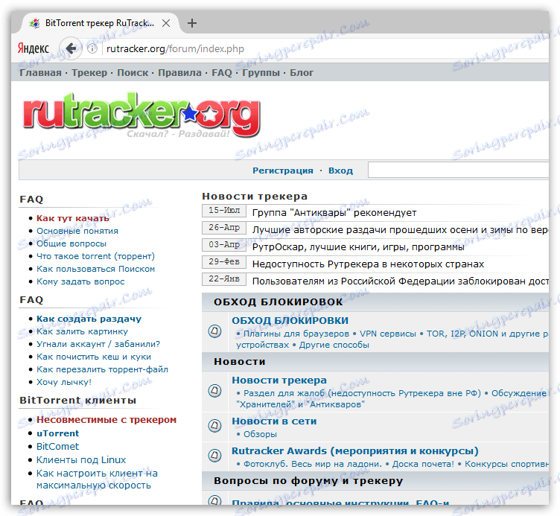Click the Вход login link
Image resolution: width=560 pixels, height=516 pixels.
tap(340, 171)
